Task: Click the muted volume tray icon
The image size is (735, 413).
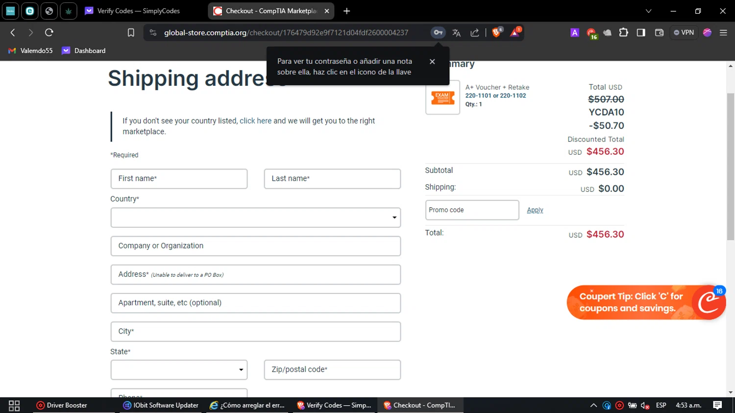Action: click(645, 405)
